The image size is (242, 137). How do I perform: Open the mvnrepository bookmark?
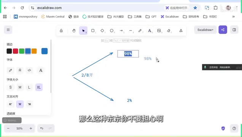tap(25, 16)
